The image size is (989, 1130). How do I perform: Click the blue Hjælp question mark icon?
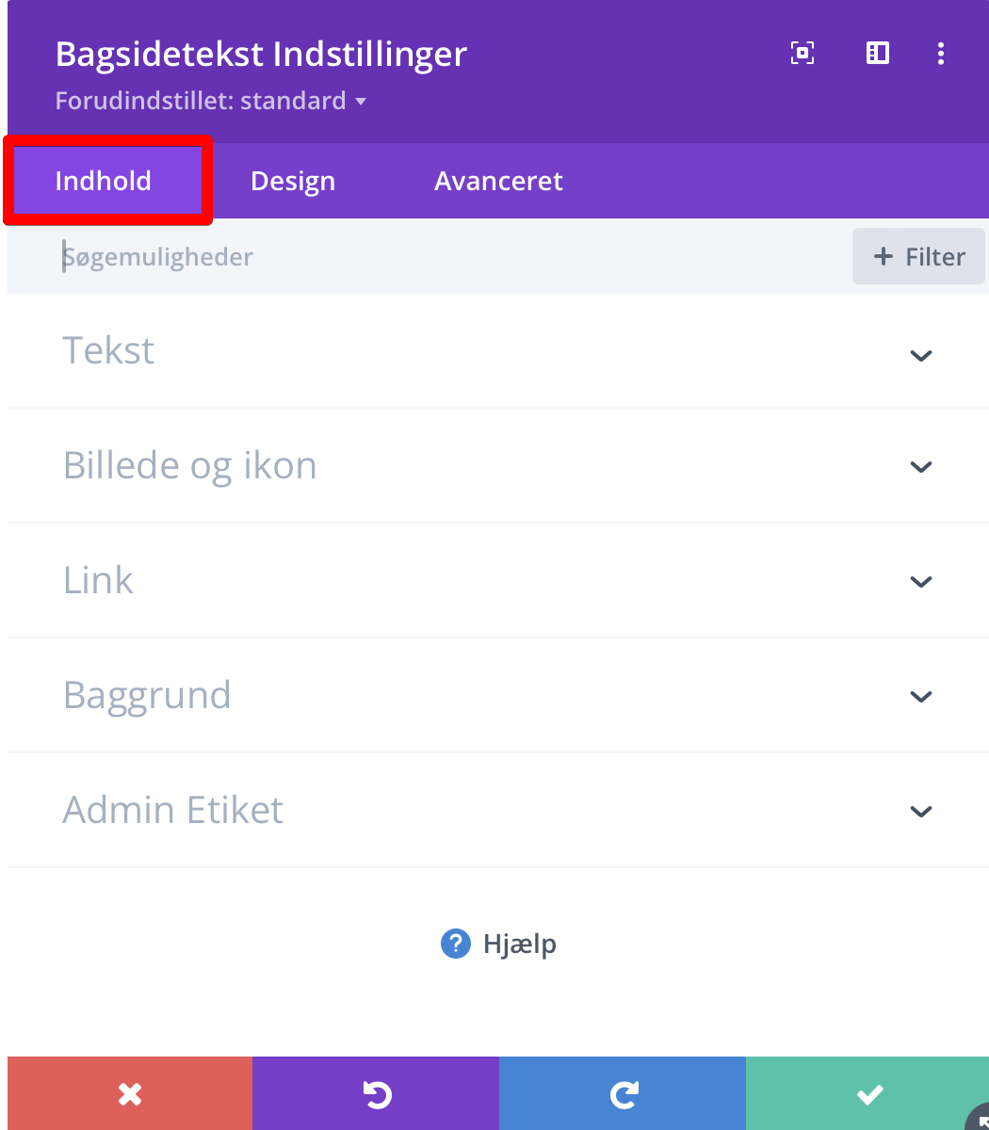[x=455, y=944]
